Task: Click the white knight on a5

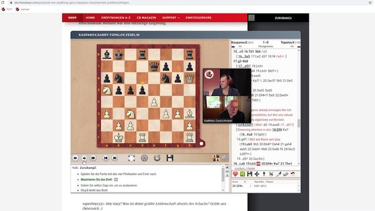Action: (x=107, y=90)
